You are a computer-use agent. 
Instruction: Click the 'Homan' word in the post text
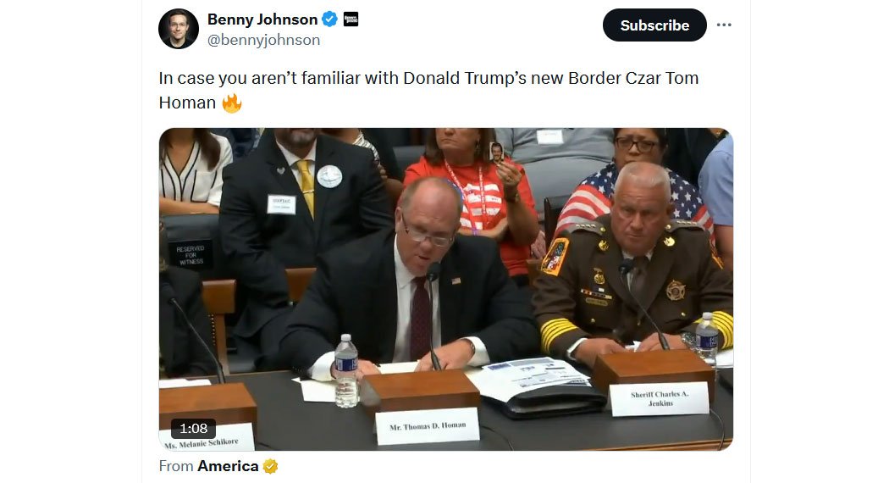coord(187,103)
